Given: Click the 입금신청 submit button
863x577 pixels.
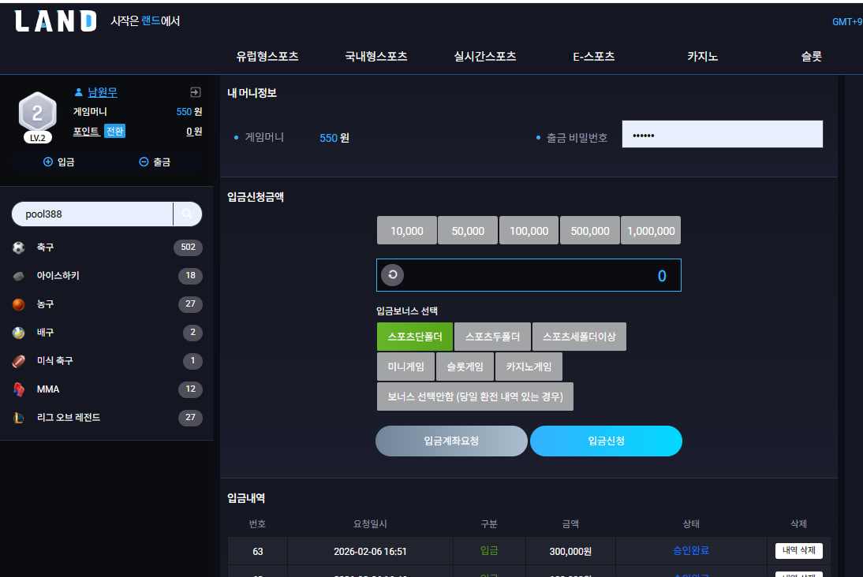Looking at the screenshot, I should [x=606, y=441].
